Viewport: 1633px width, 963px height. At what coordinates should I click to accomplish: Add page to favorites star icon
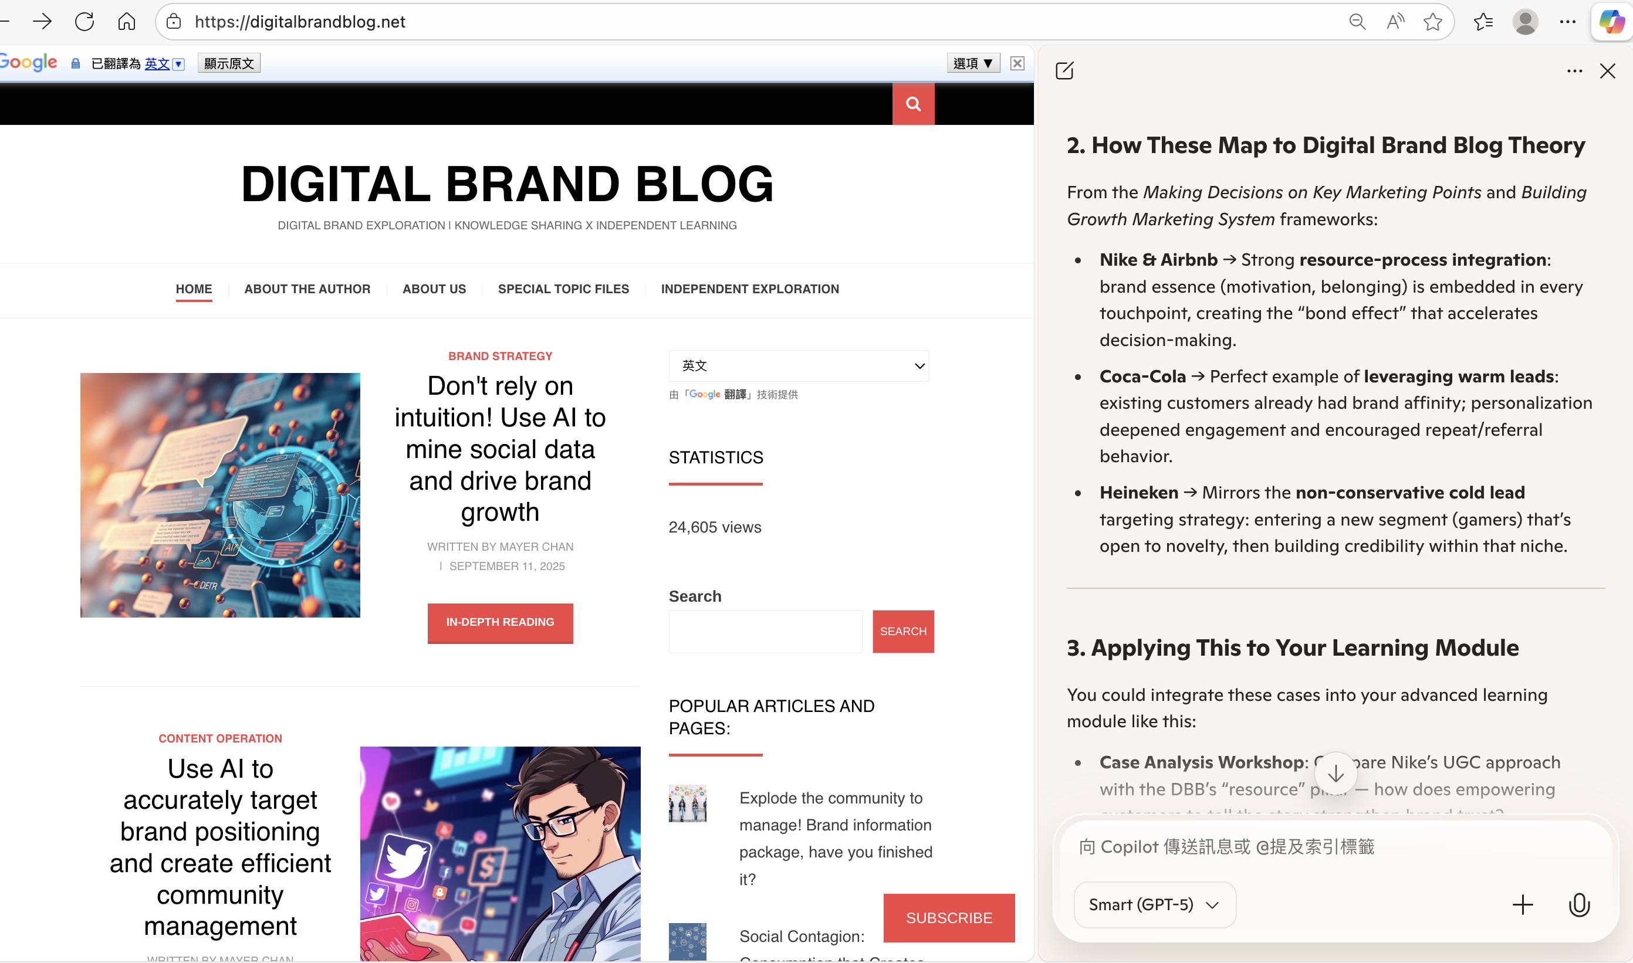(1432, 22)
